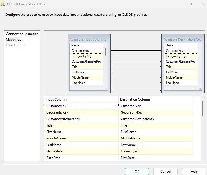207x175 pixels.
Task: Open the NameStyle destination column cell
Action: 156,151
